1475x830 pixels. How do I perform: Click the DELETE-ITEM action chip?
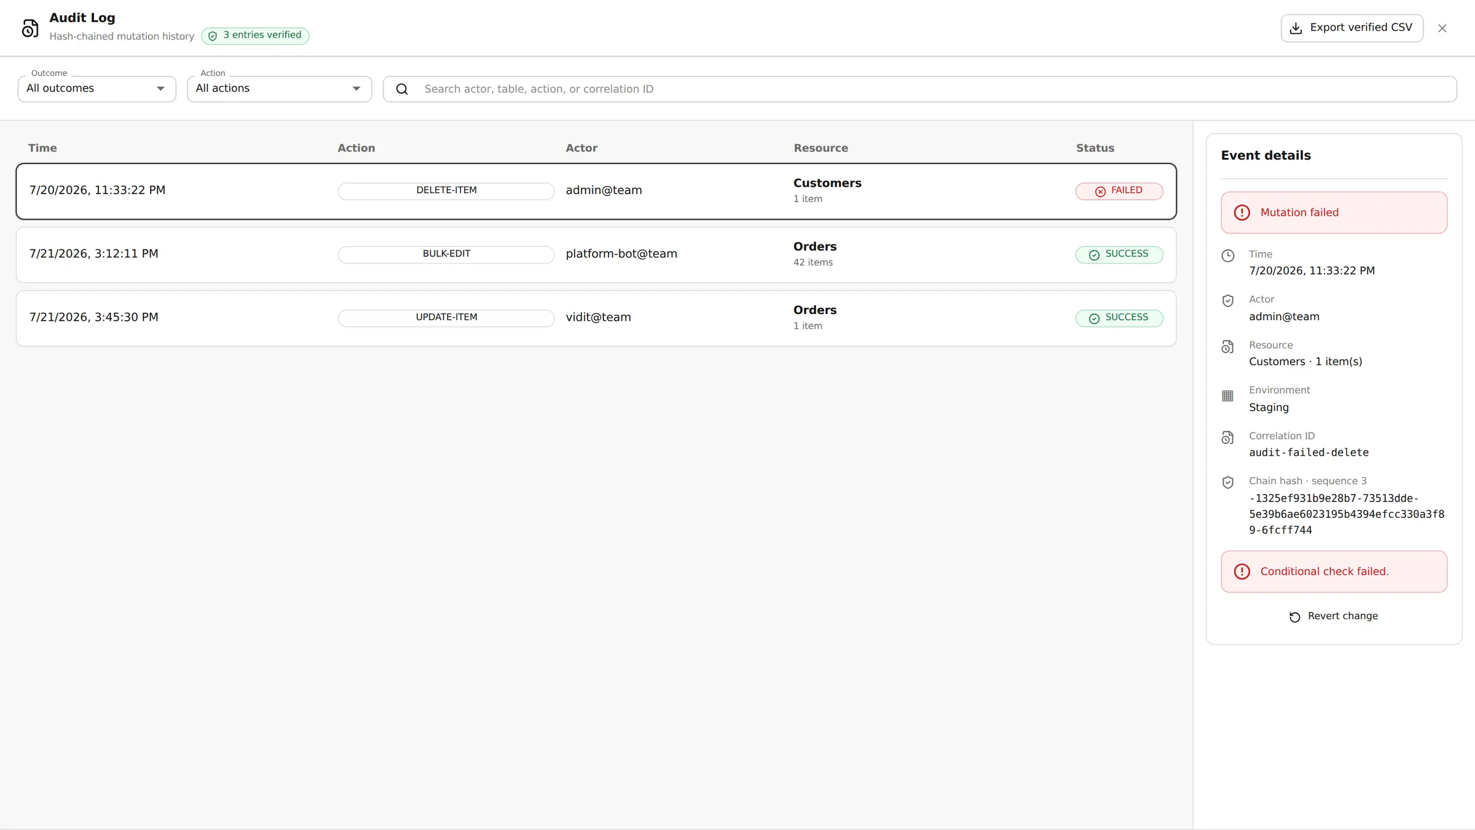(x=446, y=190)
